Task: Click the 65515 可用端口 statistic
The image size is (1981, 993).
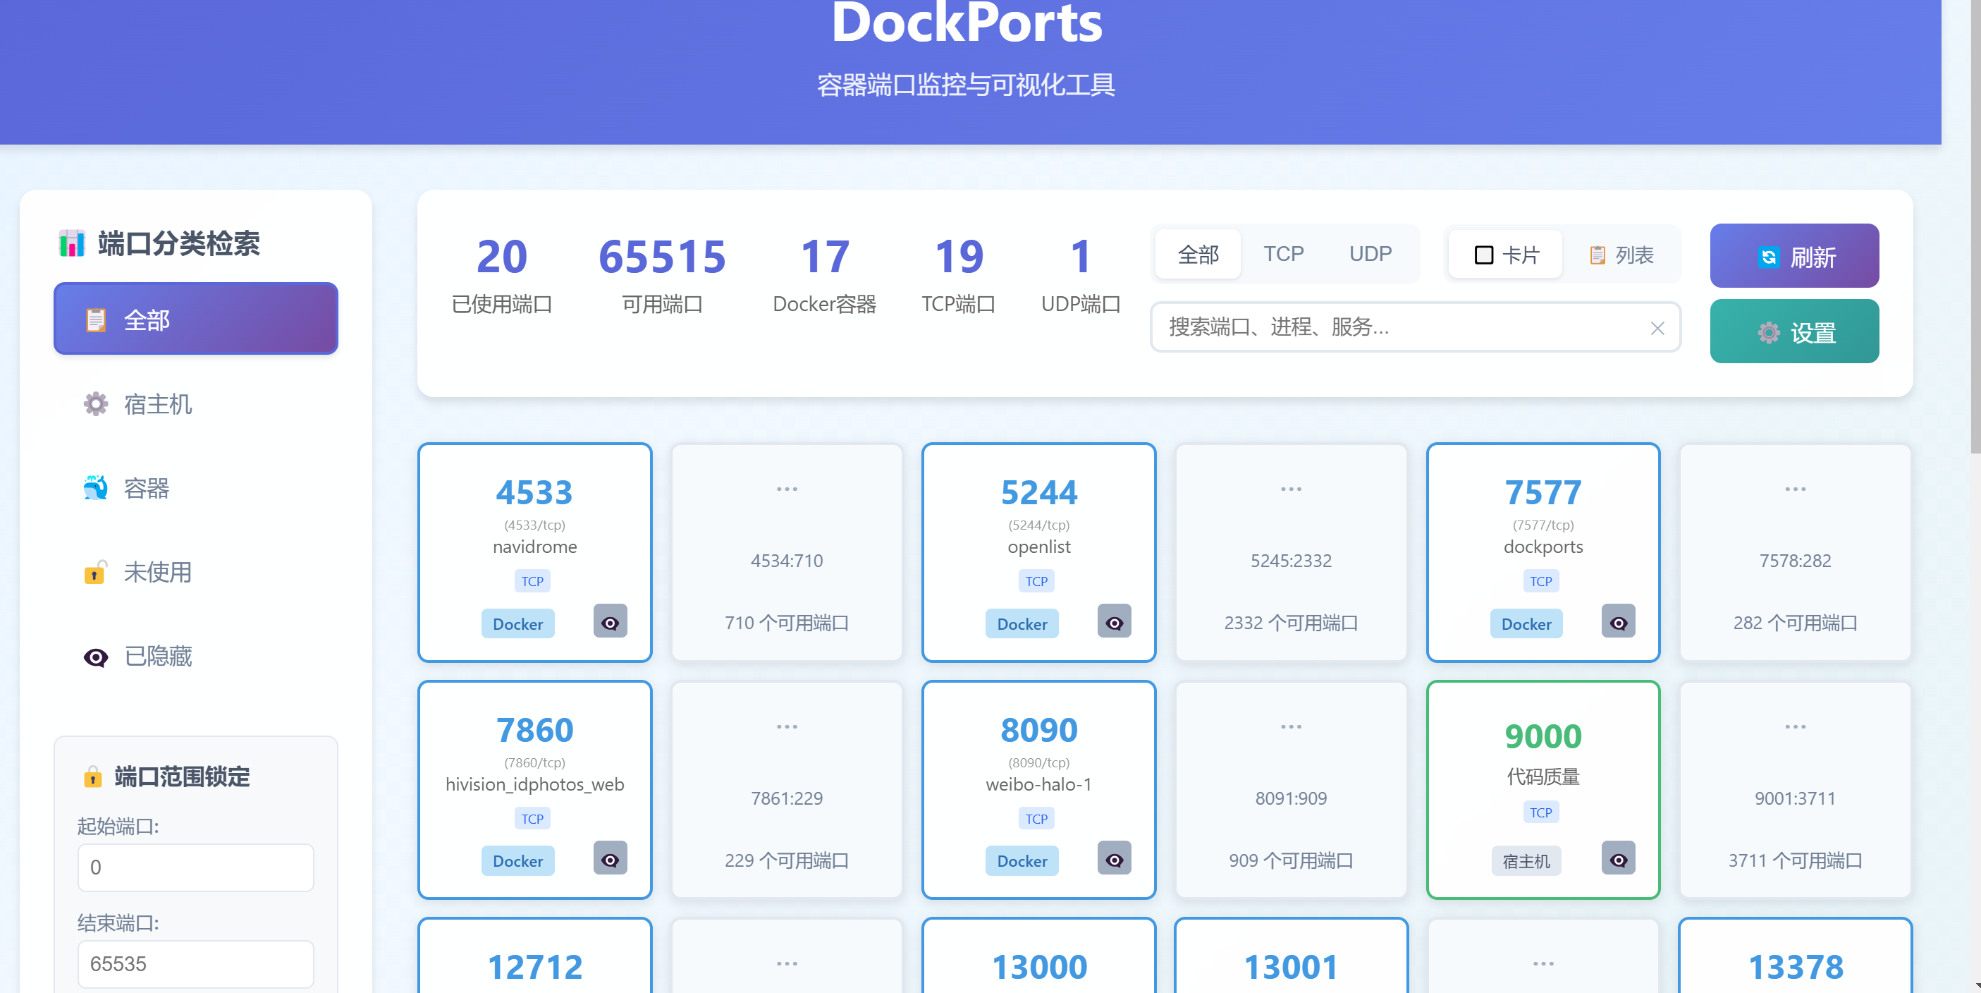Action: [662, 274]
